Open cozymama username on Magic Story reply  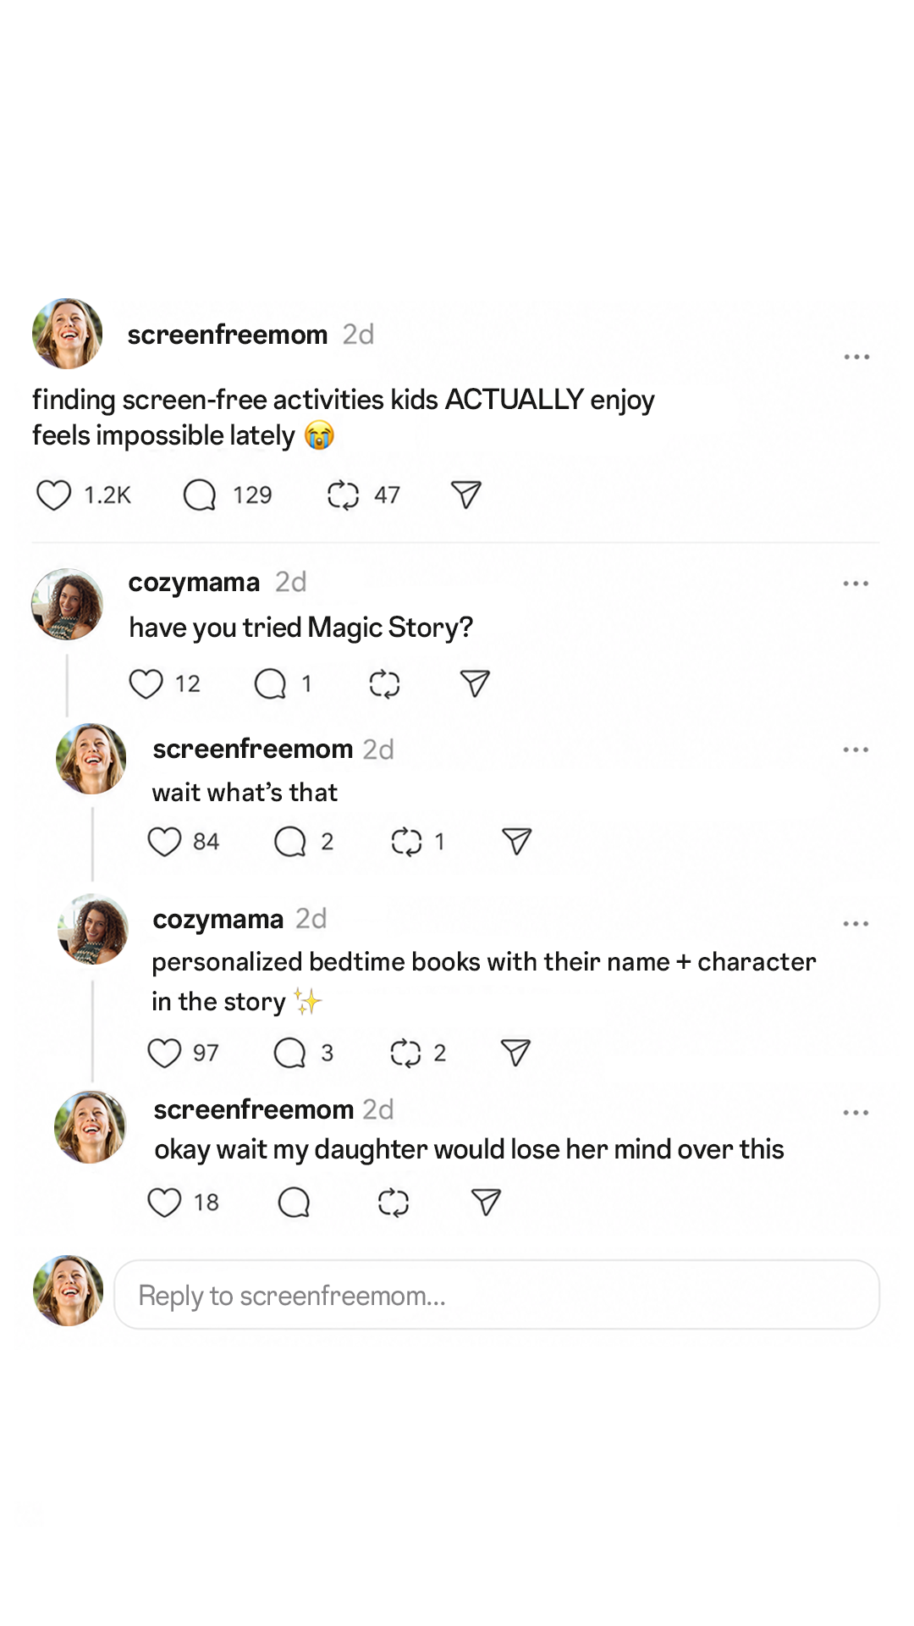[194, 583]
